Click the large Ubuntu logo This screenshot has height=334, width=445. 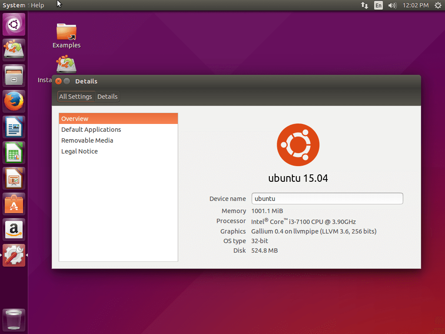click(x=298, y=144)
